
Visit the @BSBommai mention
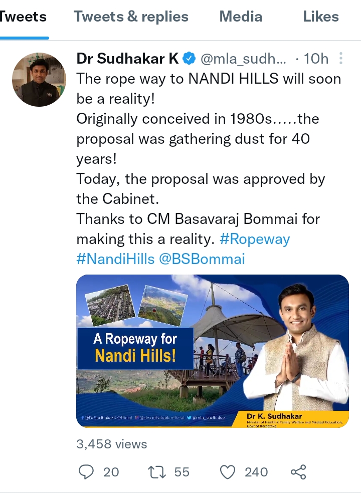click(x=202, y=259)
